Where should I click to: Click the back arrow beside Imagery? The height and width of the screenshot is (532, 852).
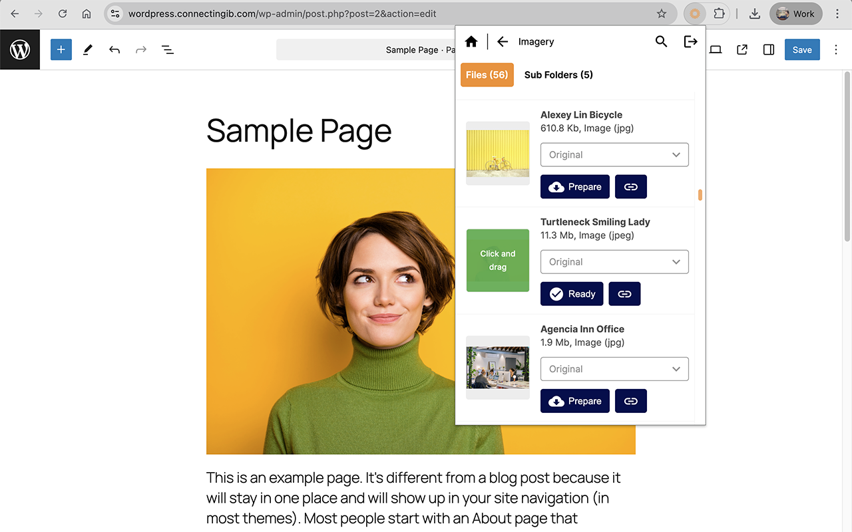[x=503, y=42]
